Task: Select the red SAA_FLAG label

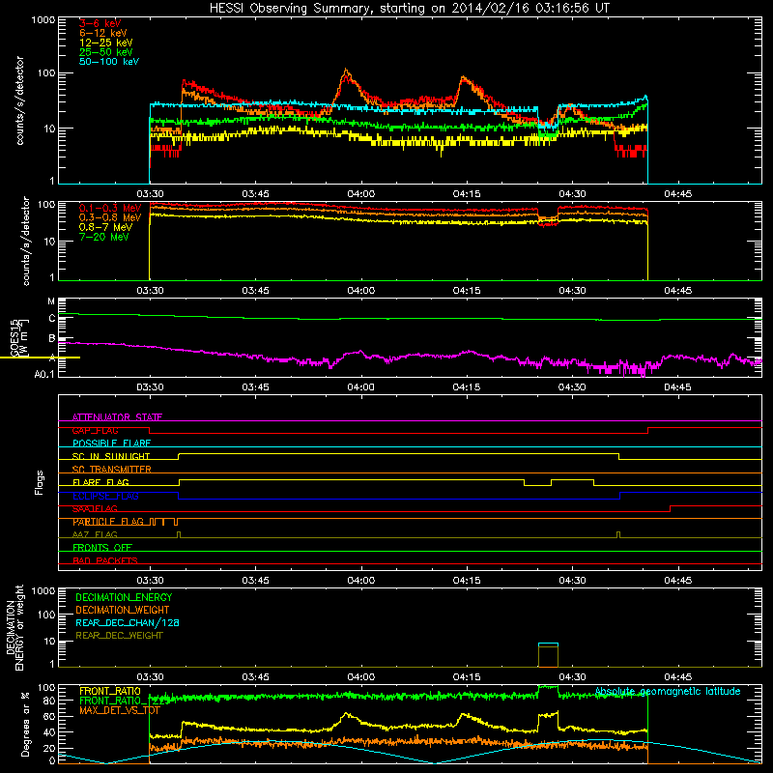Action: [x=95, y=509]
